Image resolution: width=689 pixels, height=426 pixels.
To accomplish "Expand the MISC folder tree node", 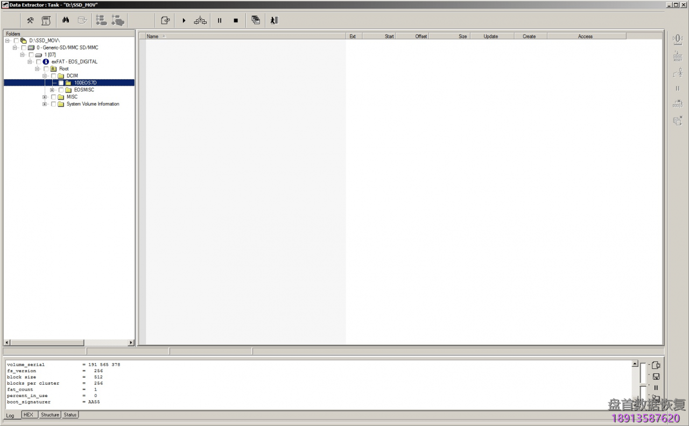I will click(45, 97).
